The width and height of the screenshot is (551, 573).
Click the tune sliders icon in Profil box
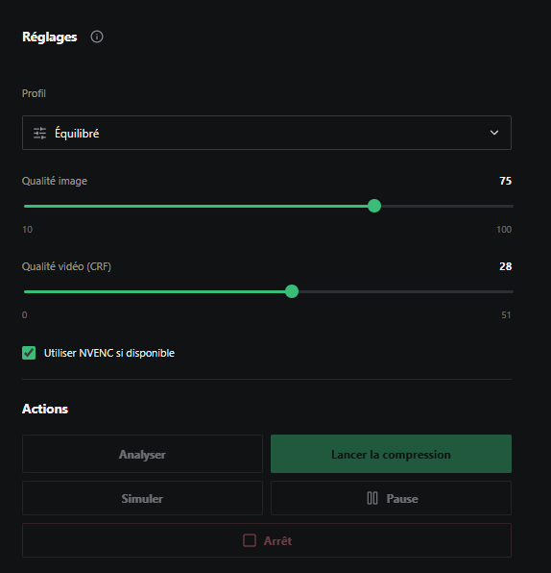tap(39, 133)
